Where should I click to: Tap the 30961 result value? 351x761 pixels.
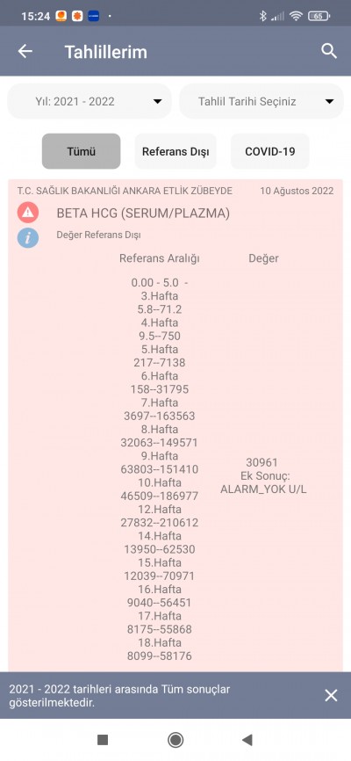pyautogui.click(x=261, y=462)
